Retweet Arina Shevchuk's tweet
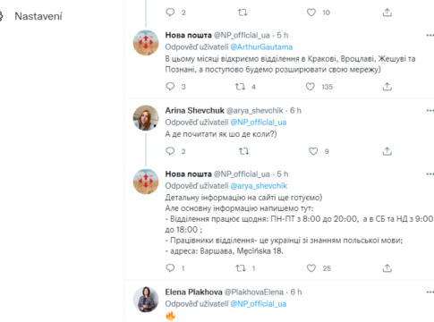The height and width of the screenshot is (322, 434). (x=243, y=151)
